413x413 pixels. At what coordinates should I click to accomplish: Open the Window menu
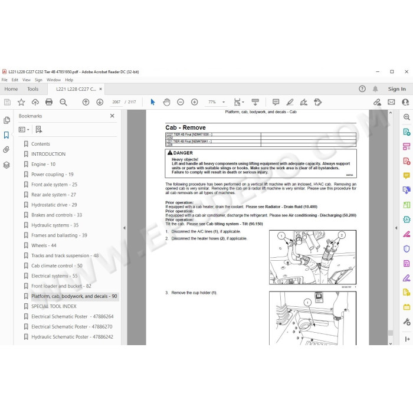[54, 80]
